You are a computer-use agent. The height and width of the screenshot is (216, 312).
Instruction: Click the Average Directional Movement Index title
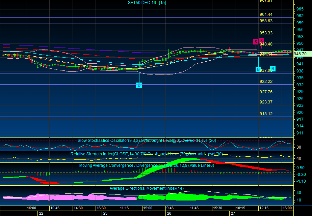pyautogui.click(x=147, y=188)
